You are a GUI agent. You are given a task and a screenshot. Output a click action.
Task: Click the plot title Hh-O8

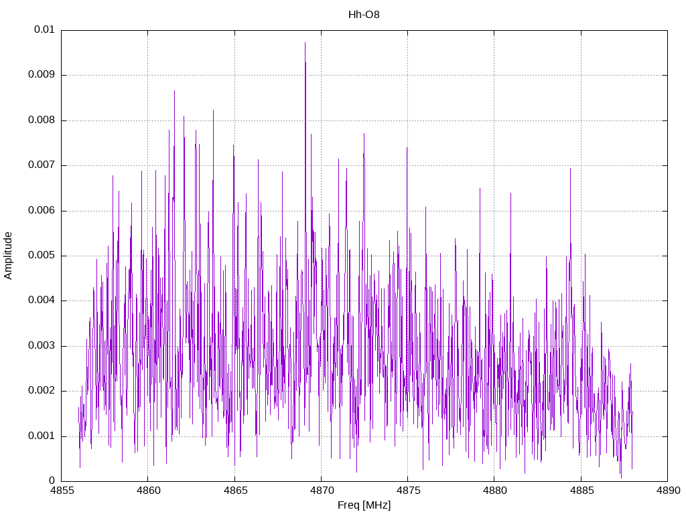click(x=364, y=15)
